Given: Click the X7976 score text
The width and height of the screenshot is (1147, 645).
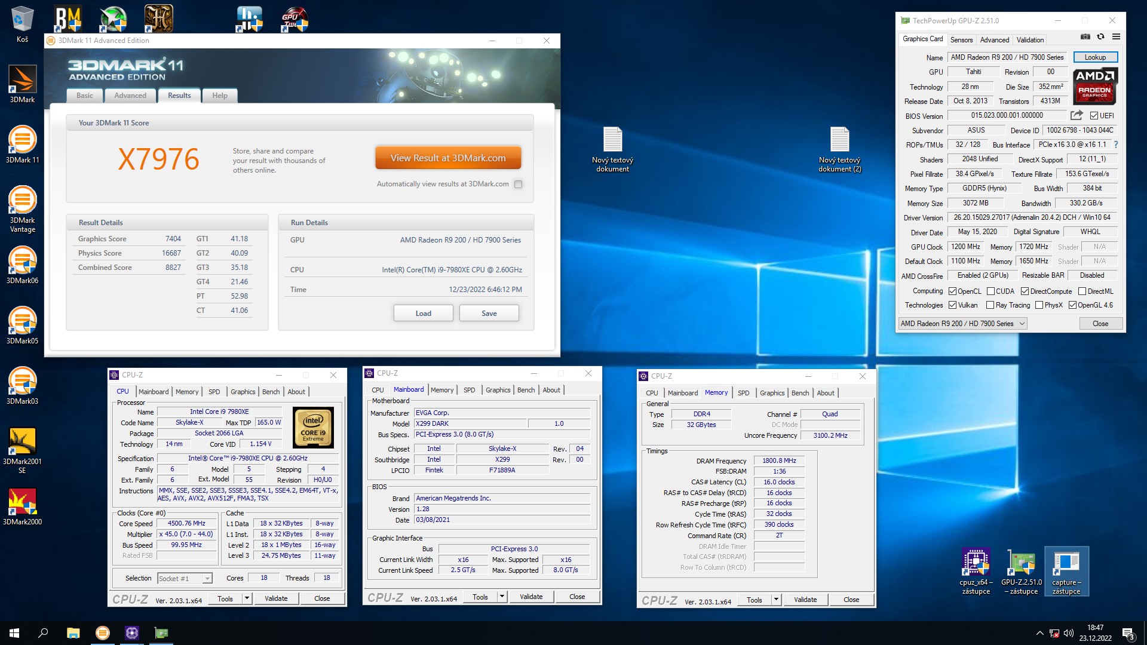Looking at the screenshot, I should [158, 159].
